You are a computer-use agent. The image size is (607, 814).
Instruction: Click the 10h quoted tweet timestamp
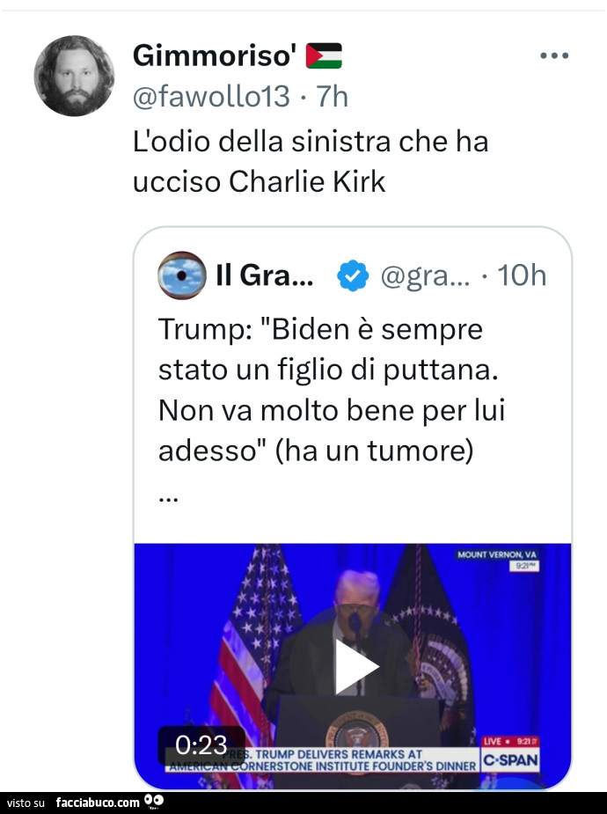(522, 275)
